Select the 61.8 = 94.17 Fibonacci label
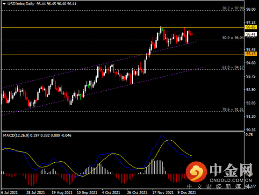 [x=233, y=67]
